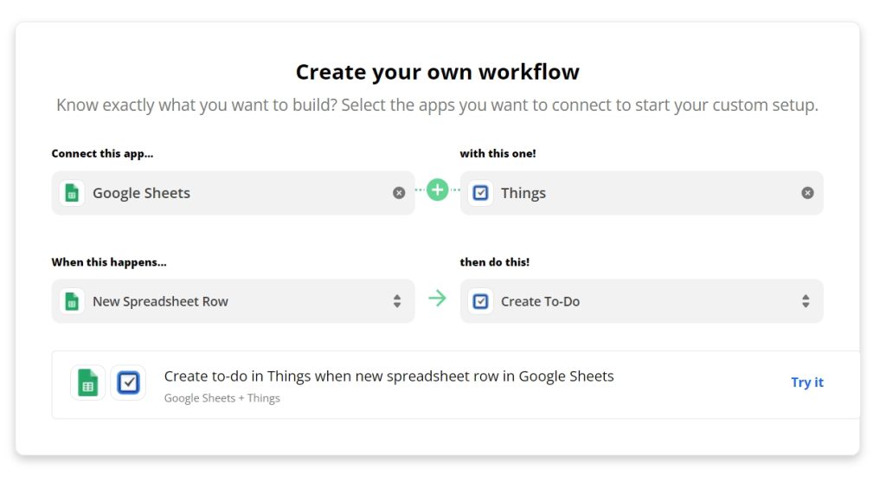886x482 pixels.
Task: Click the Things icon in the Create To-Do dropdown
Action: (480, 301)
